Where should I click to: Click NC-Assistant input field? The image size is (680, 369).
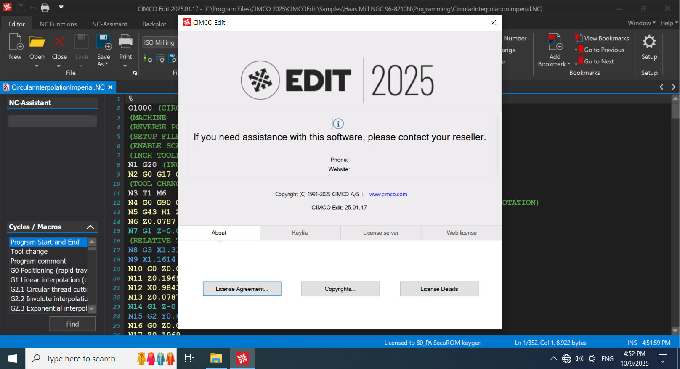click(x=53, y=121)
